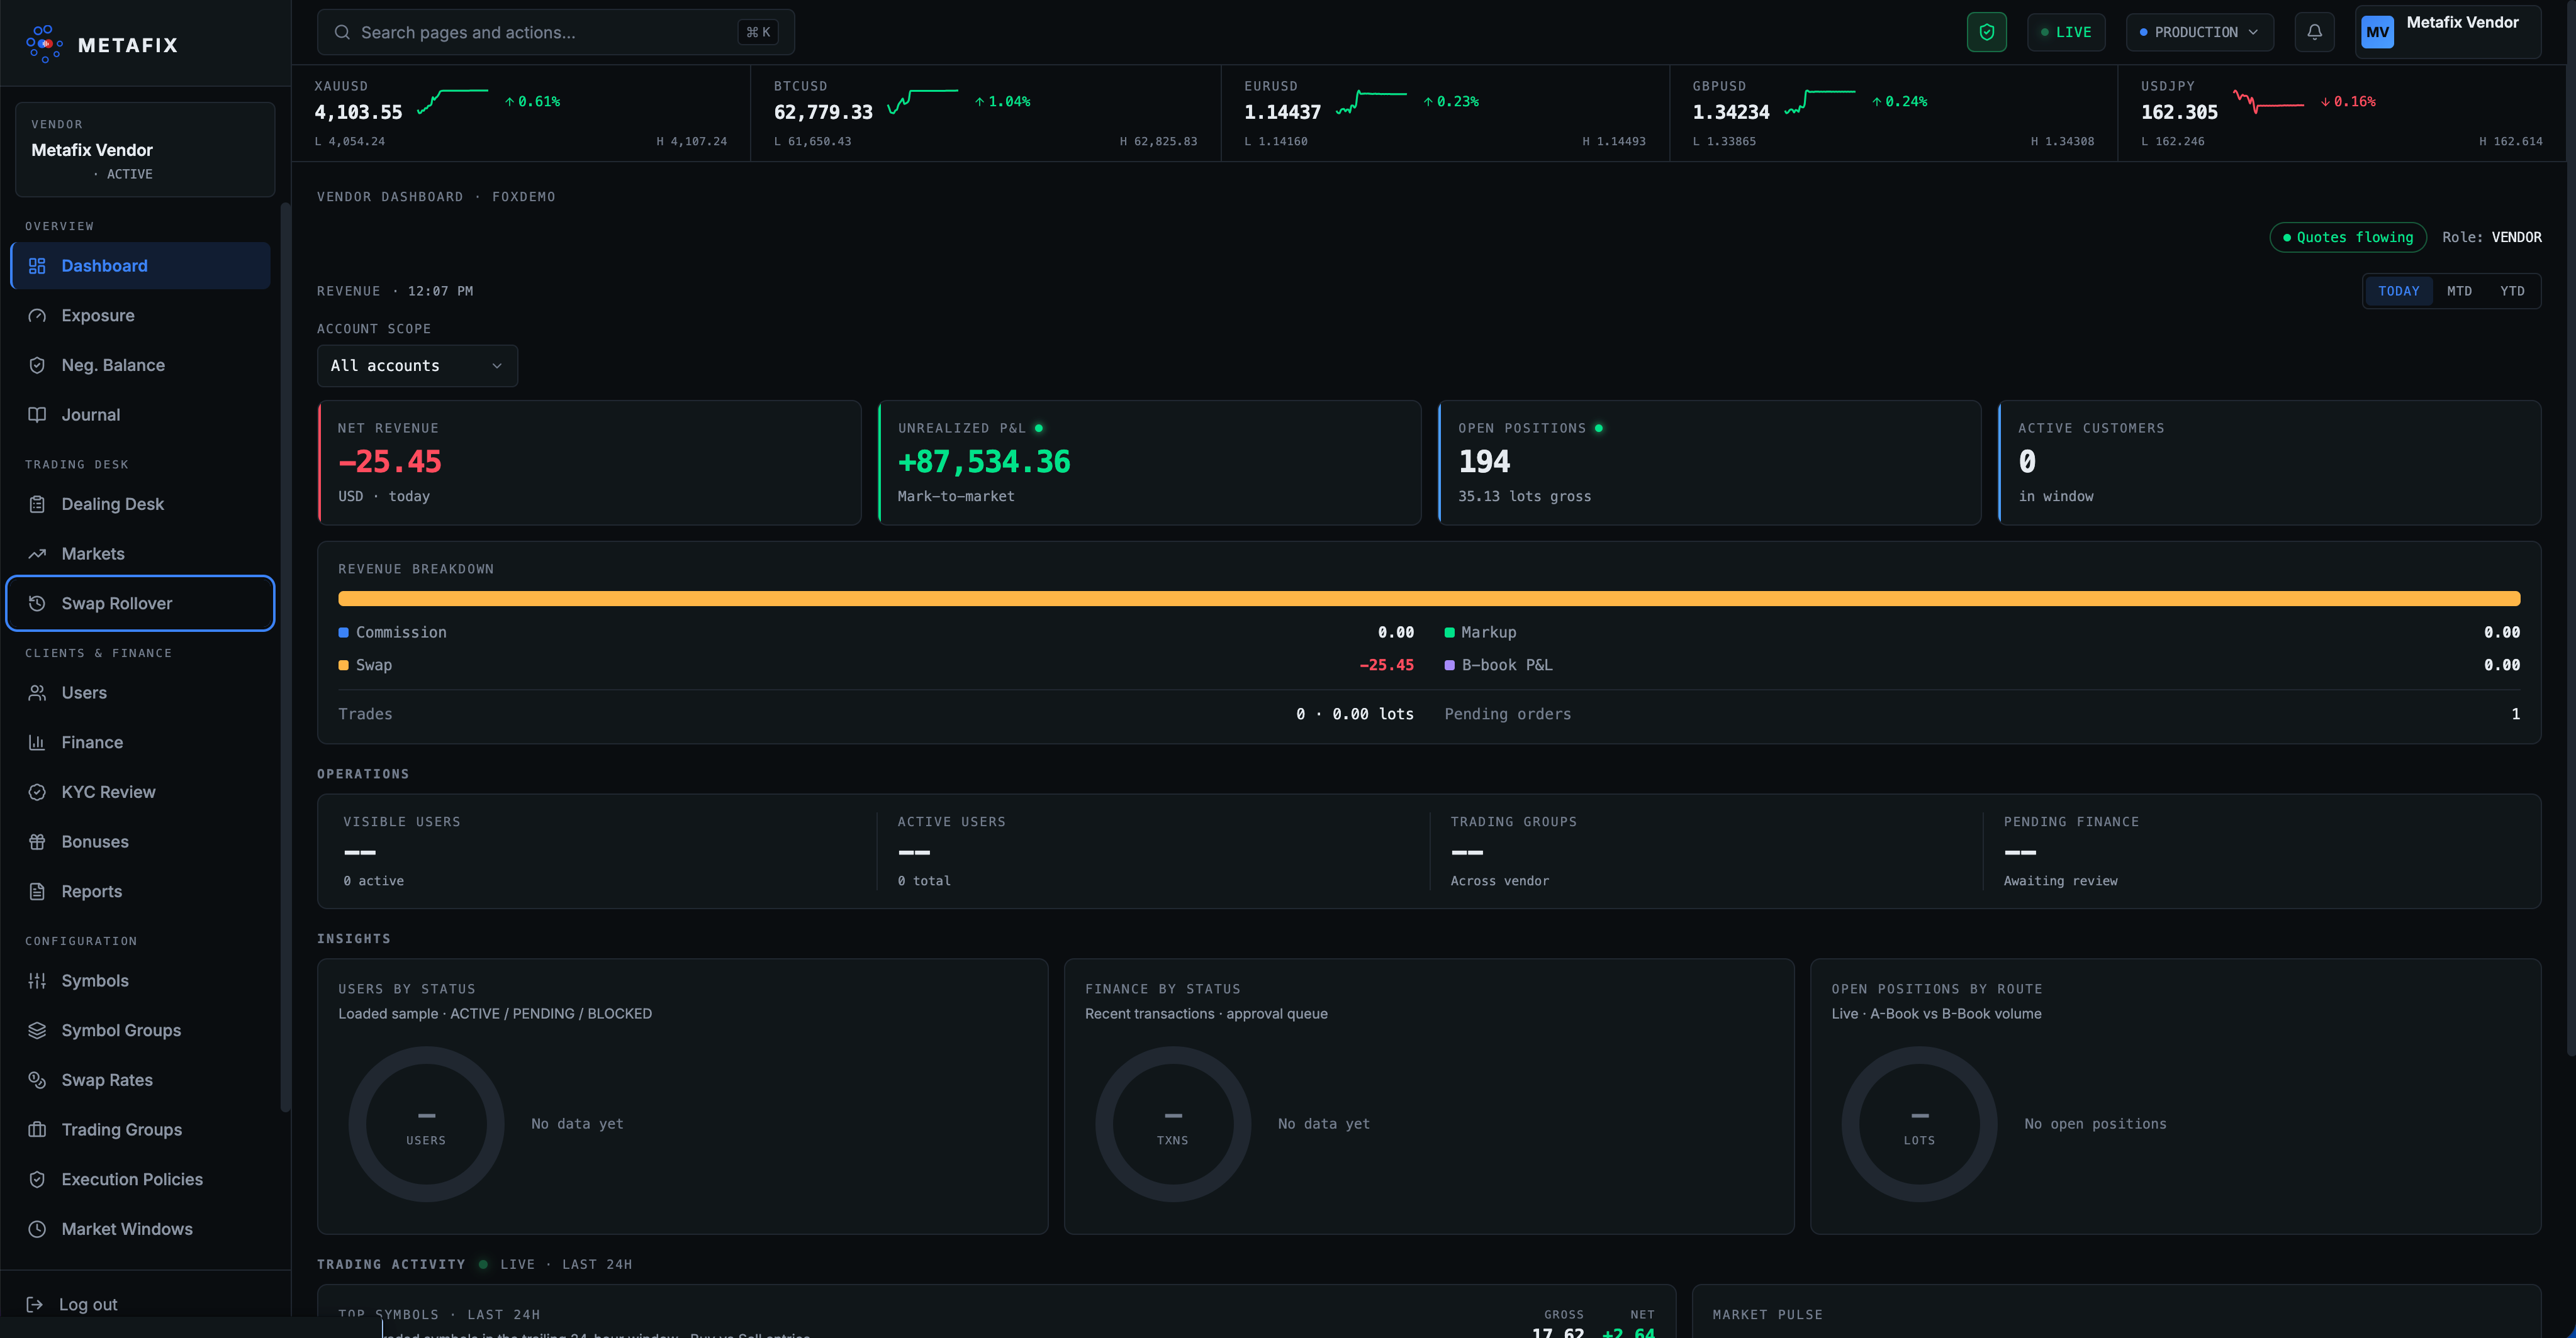
Task: Click the Execution Policies shield icon
Action: [37, 1179]
